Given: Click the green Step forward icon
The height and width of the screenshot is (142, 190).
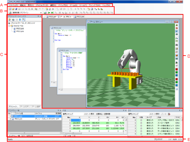Looking at the screenshot, I should 52,13.
